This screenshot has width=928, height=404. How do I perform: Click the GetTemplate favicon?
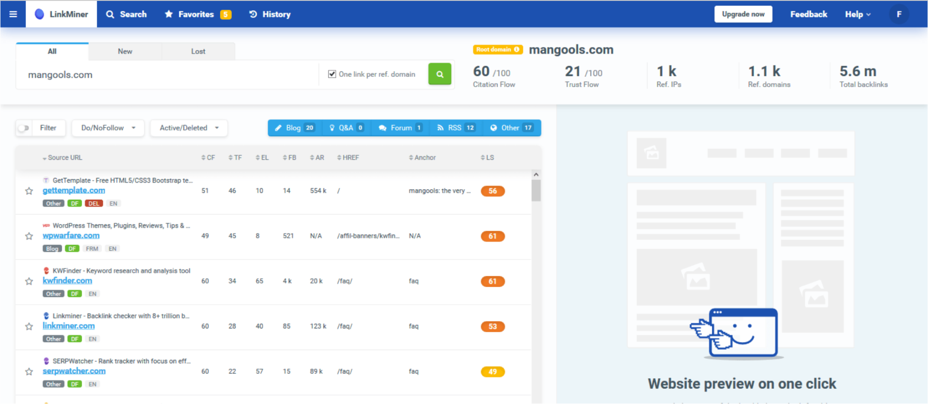46,180
